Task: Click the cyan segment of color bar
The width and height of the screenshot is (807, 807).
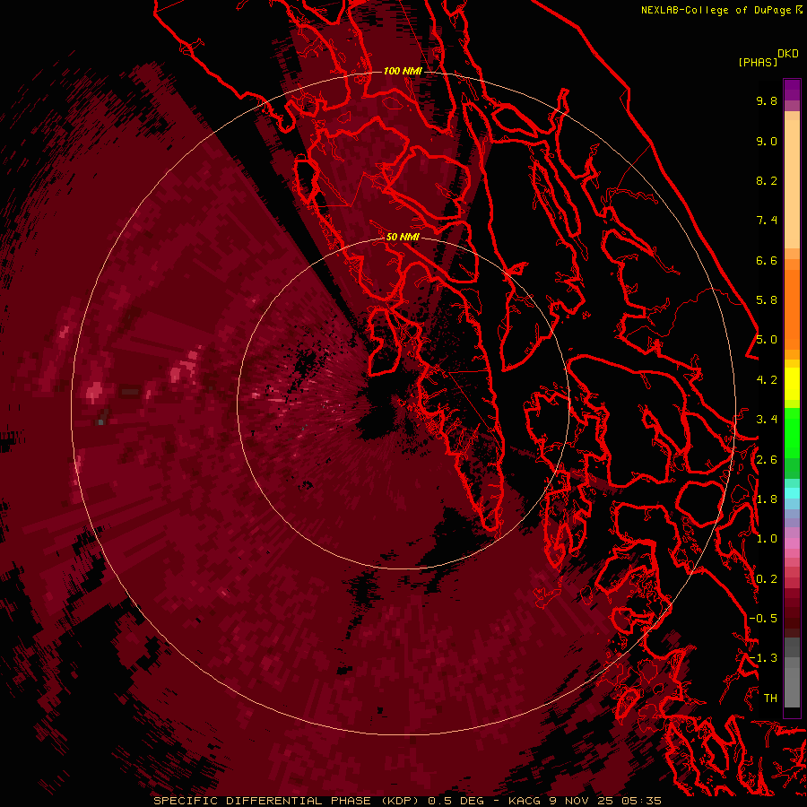Action: tap(792, 493)
